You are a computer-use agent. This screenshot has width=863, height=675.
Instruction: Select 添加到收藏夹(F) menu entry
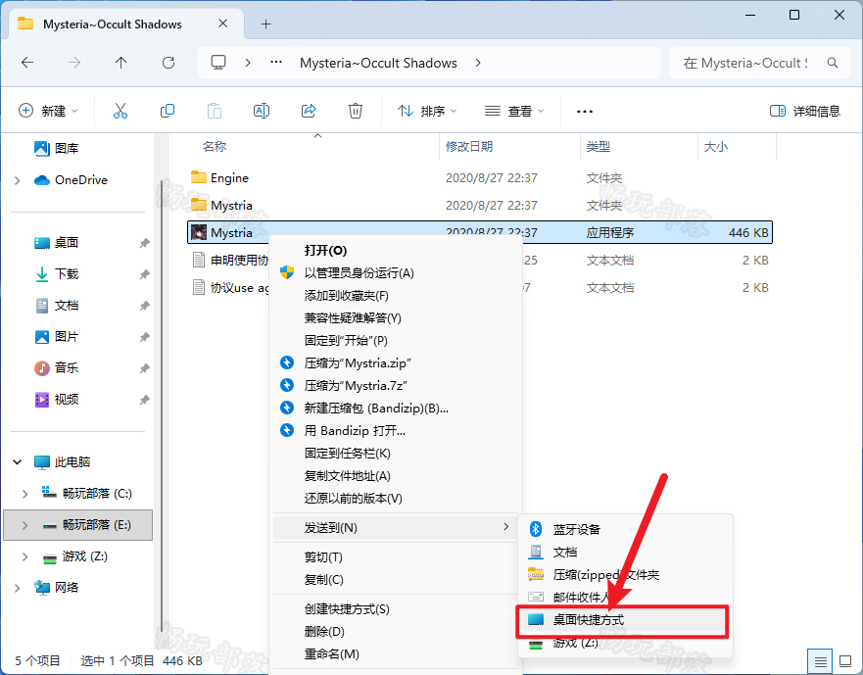(x=395, y=296)
